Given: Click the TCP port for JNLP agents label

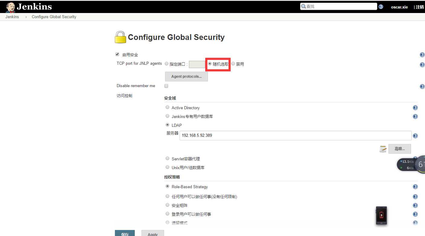Looking at the screenshot, I should [139, 64].
